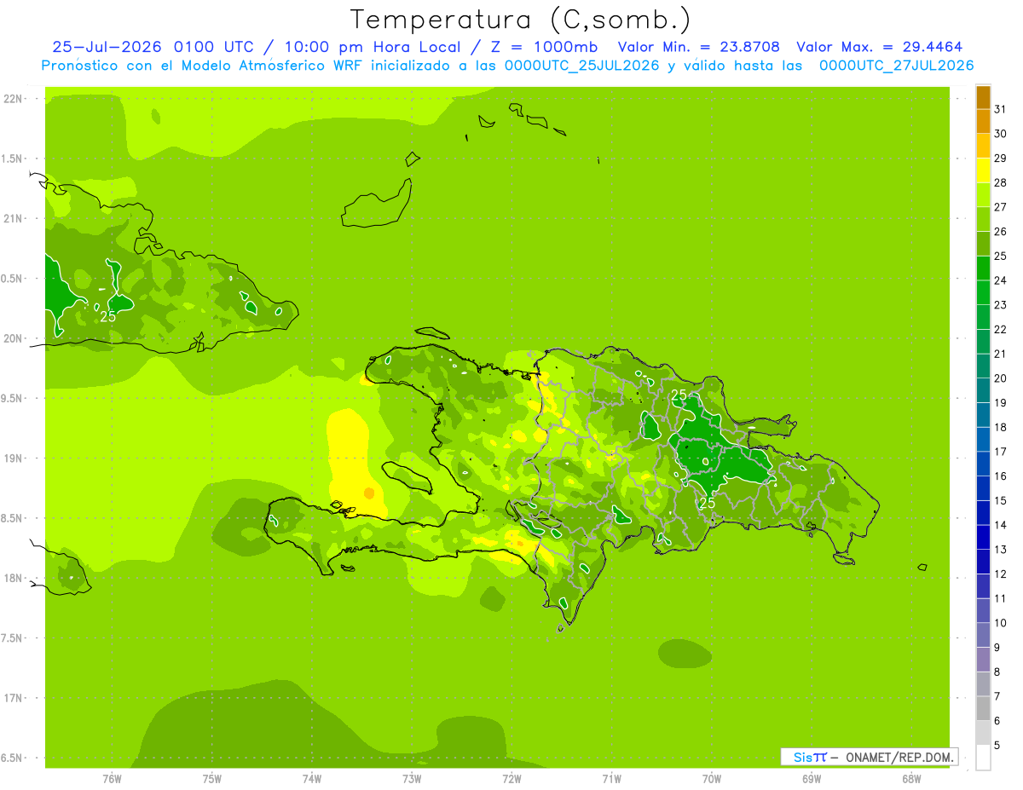The height and width of the screenshot is (790, 1023).
Task: Click the '72W' longitude label
Action: point(511,779)
